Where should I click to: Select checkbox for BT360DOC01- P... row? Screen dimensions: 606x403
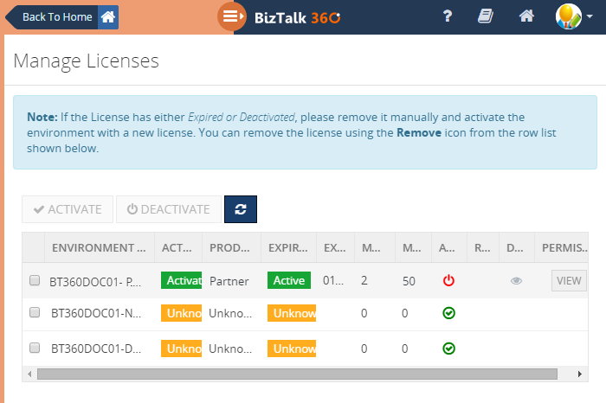[35, 280]
